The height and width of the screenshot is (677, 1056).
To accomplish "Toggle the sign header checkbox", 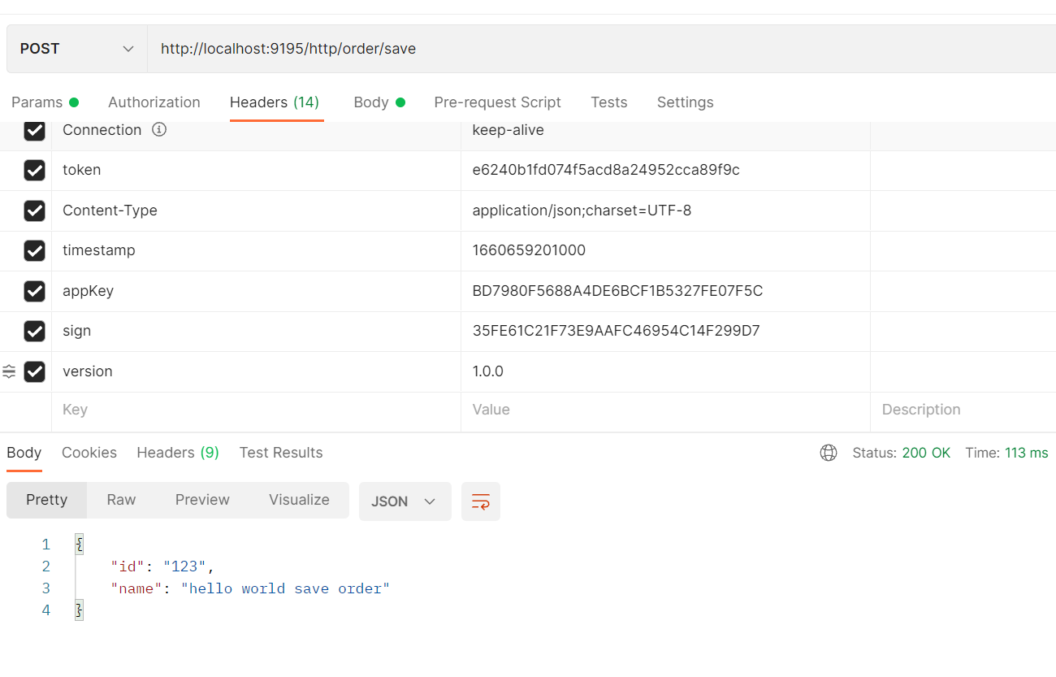I will [x=34, y=331].
